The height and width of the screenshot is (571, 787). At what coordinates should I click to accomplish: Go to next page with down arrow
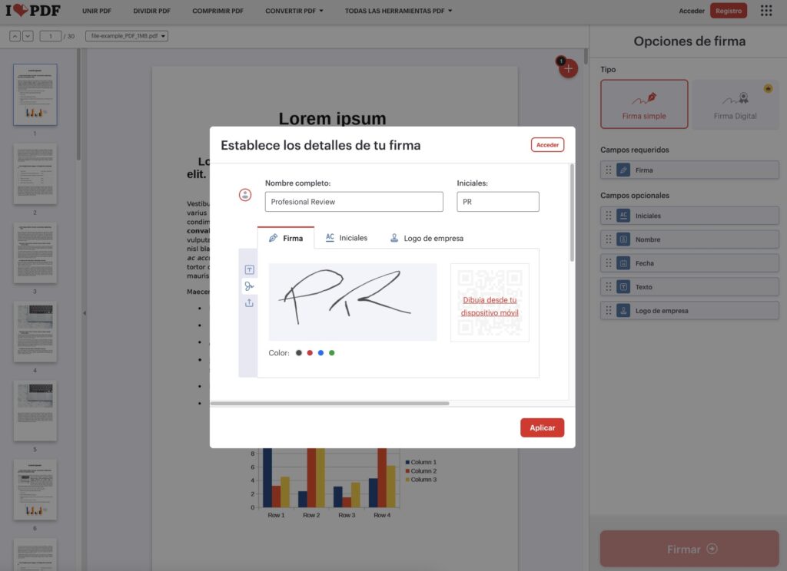point(28,36)
